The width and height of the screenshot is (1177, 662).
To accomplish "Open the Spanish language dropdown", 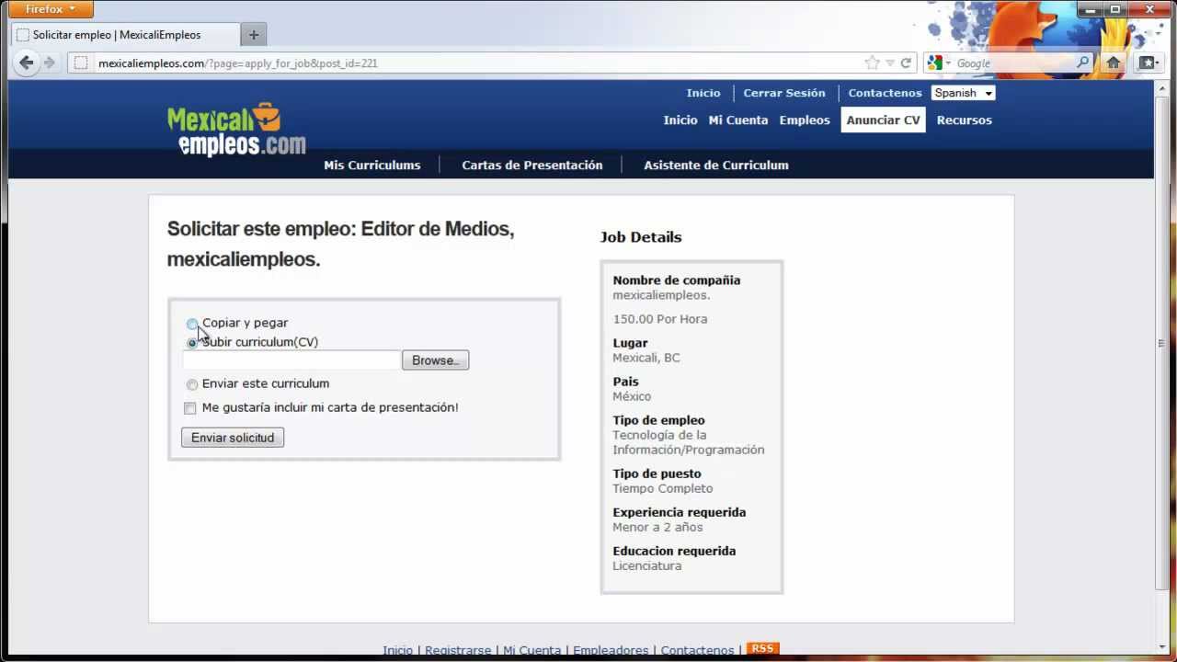I will pyautogui.click(x=963, y=93).
